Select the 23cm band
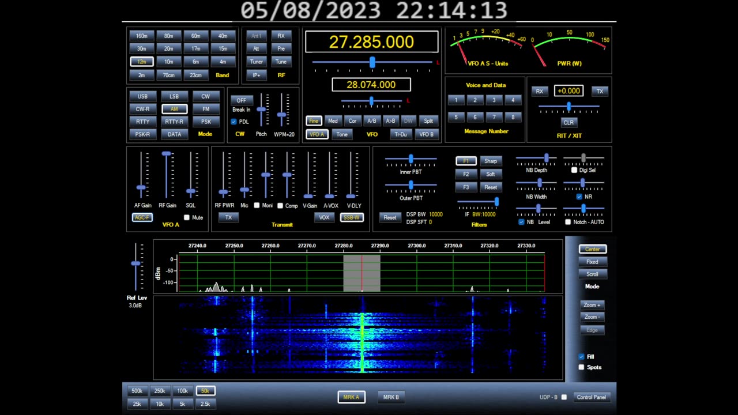This screenshot has height=415, width=738. (x=195, y=75)
